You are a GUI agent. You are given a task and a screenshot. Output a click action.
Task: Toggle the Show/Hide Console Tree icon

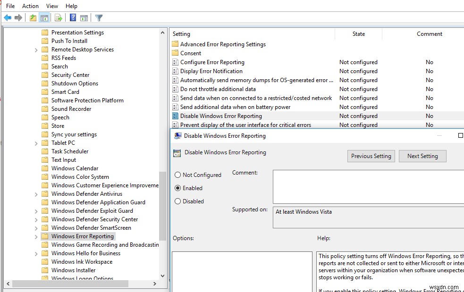coord(44,17)
